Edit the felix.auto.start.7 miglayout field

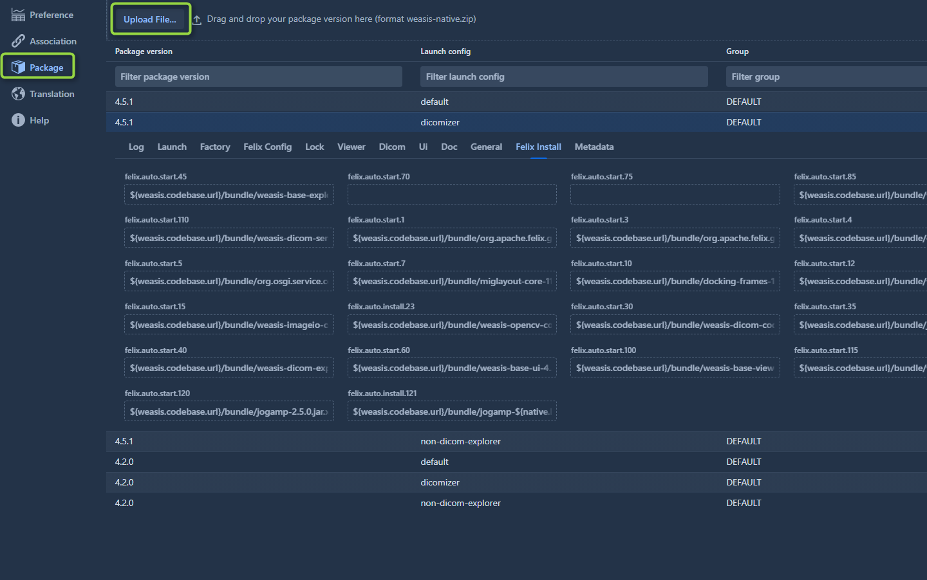(x=452, y=281)
